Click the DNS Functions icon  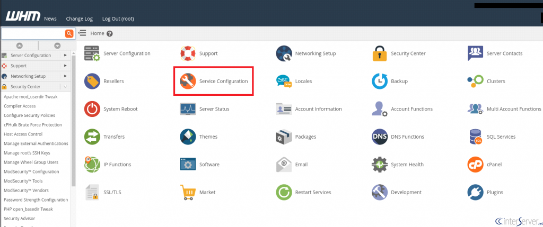click(x=380, y=137)
